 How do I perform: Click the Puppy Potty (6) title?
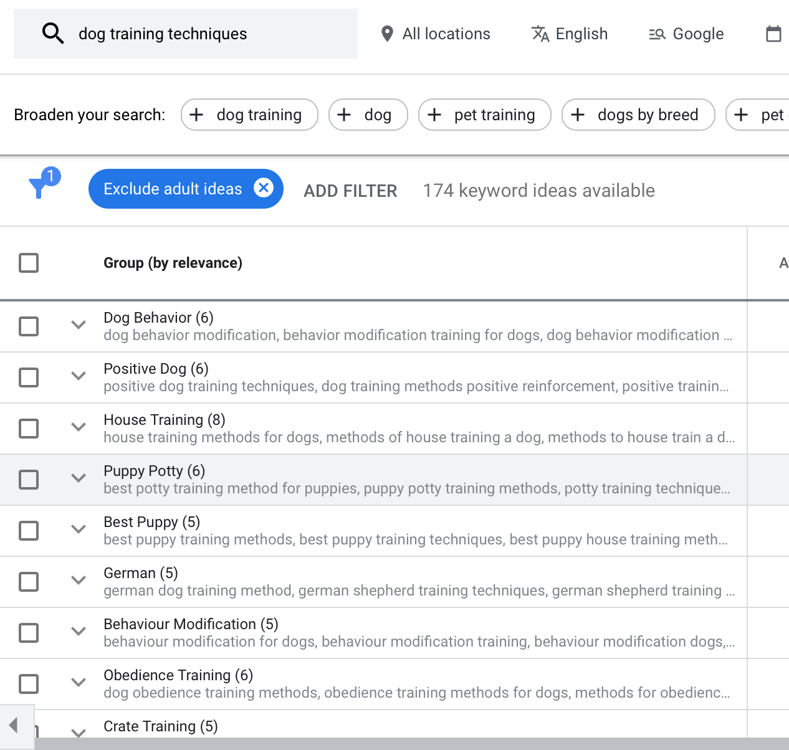click(x=154, y=471)
